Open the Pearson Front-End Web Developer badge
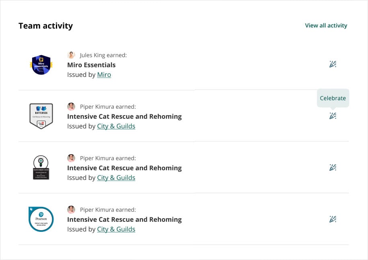 click(41, 219)
